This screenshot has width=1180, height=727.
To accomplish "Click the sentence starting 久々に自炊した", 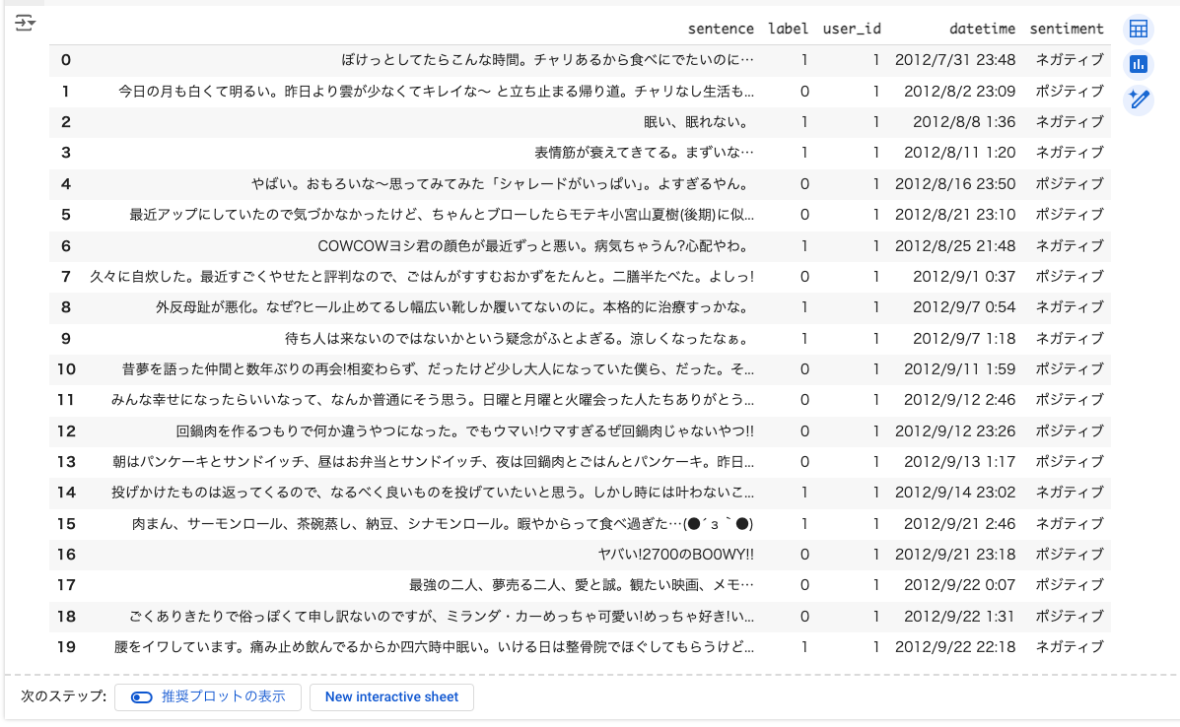I will point(422,277).
